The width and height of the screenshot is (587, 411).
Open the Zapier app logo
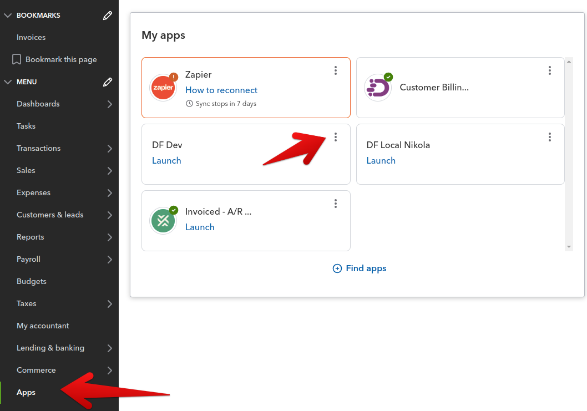(x=163, y=88)
